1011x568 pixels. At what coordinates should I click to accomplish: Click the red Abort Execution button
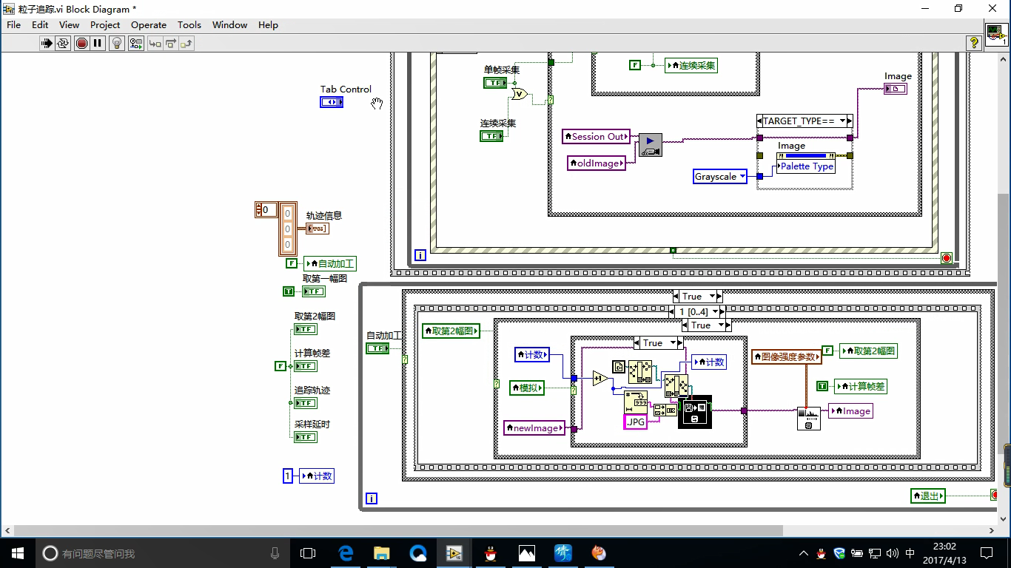tap(80, 42)
